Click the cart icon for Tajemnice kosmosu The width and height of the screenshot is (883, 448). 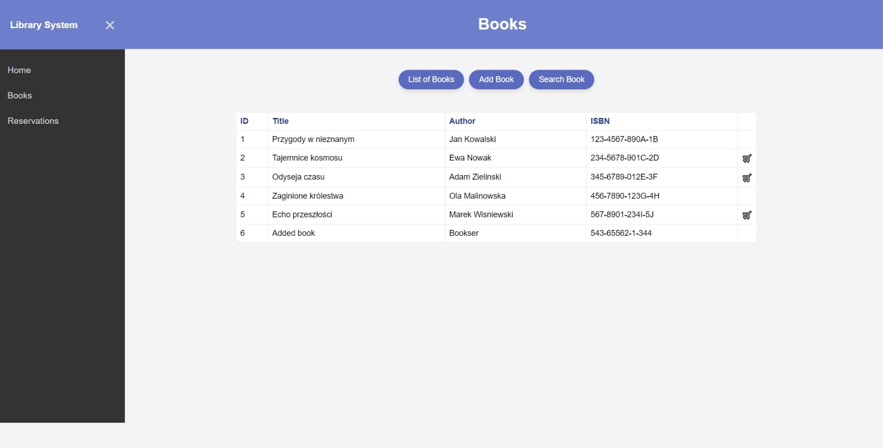(x=747, y=158)
